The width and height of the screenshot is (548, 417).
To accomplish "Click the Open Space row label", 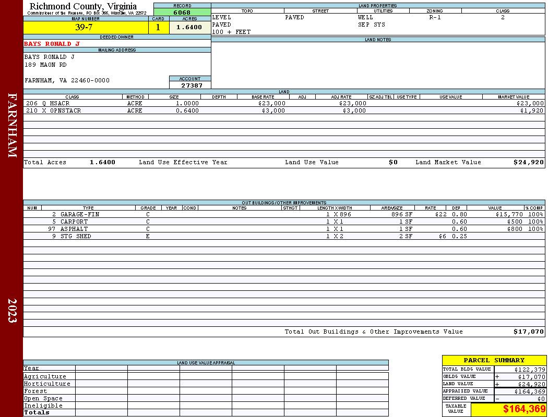I will coord(43,399).
